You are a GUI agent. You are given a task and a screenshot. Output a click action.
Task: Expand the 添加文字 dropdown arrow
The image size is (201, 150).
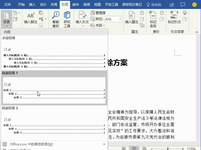(x=19, y=13)
